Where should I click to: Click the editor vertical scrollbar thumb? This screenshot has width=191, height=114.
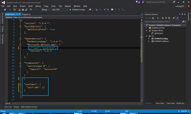point(142,43)
